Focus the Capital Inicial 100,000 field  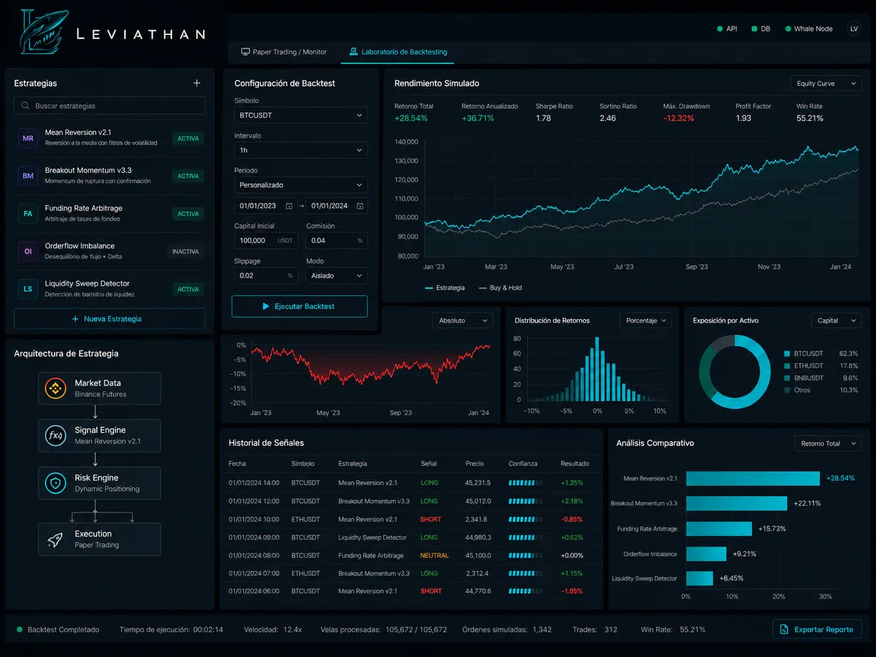pyautogui.click(x=266, y=241)
